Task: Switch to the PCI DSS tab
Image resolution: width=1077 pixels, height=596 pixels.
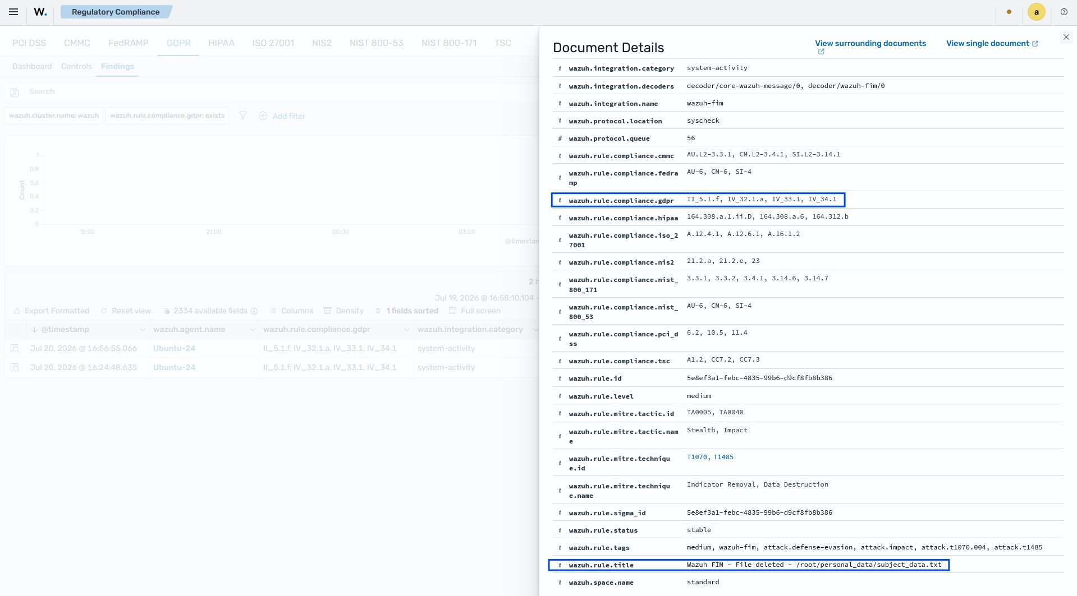Action: coord(29,43)
